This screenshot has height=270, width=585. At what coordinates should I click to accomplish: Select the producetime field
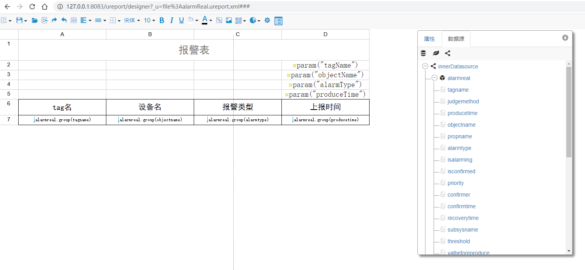[462, 113]
